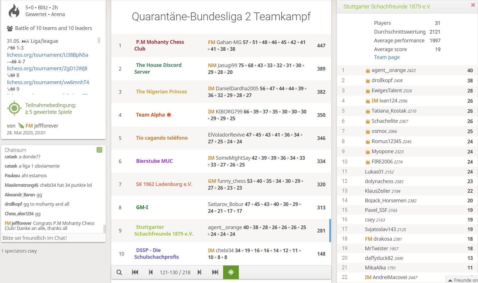Click the red crown icon next to Team Alpha

[x=169, y=115]
